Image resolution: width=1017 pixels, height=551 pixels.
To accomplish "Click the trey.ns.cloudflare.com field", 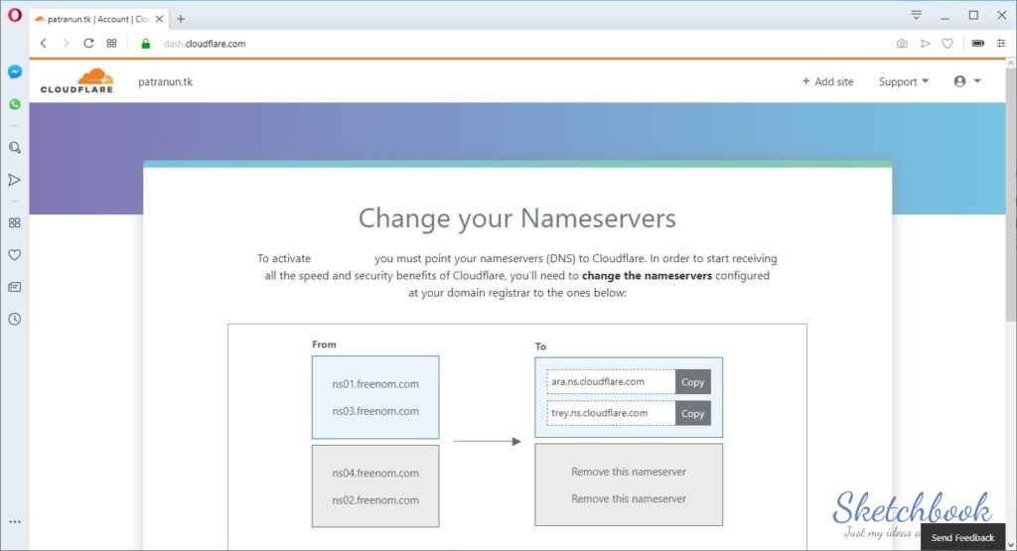I will click(611, 413).
